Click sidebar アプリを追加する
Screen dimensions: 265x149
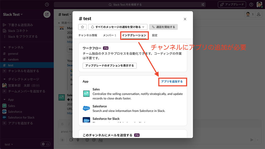pyautogui.click(x=20, y=123)
